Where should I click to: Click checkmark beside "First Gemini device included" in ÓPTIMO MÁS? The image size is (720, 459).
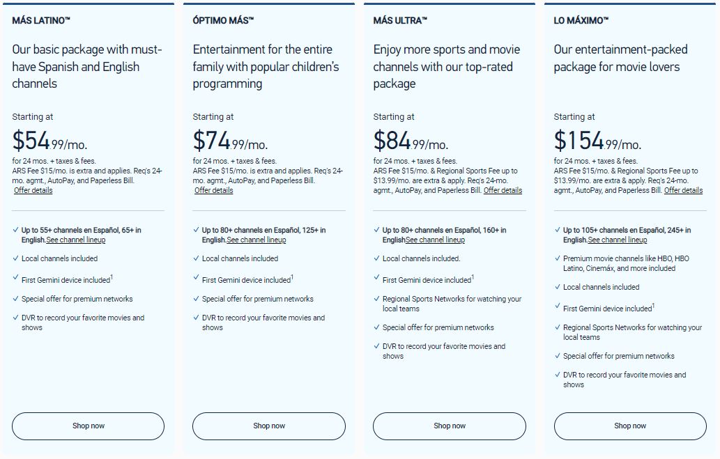coord(196,279)
